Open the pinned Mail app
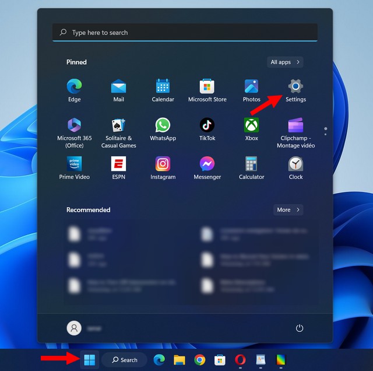 (118, 90)
